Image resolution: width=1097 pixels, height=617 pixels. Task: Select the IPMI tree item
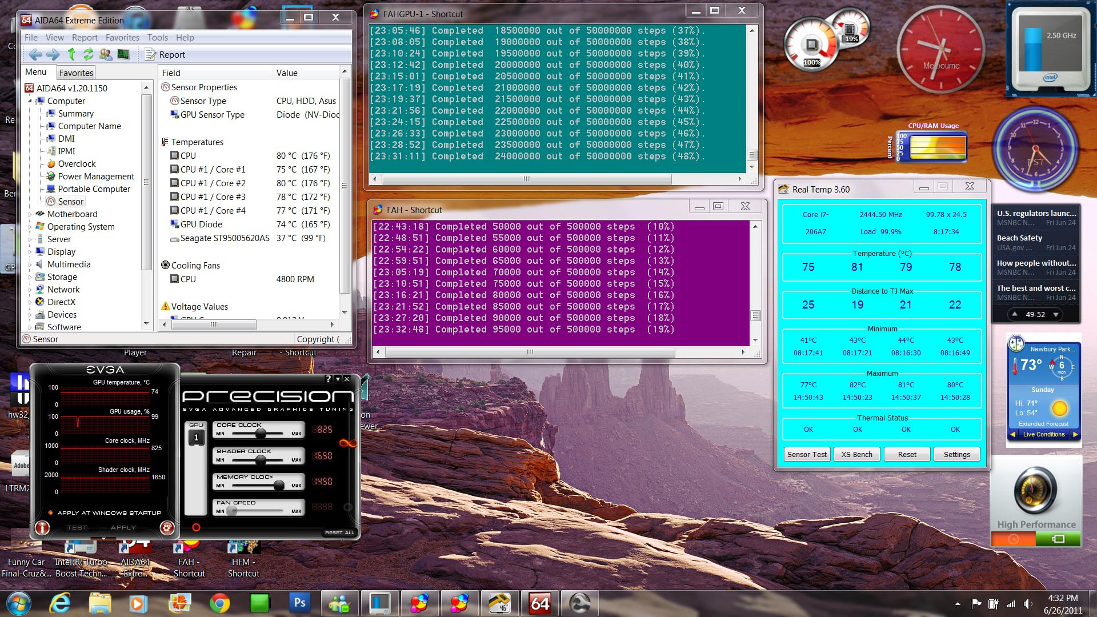point(66,151)
